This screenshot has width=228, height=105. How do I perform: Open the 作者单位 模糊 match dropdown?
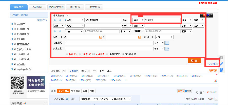(187, 31)
